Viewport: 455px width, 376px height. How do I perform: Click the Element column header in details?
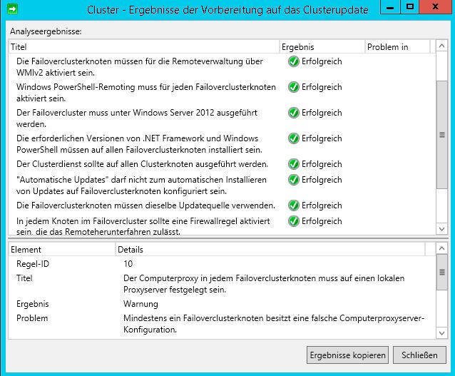pos(62,250)
